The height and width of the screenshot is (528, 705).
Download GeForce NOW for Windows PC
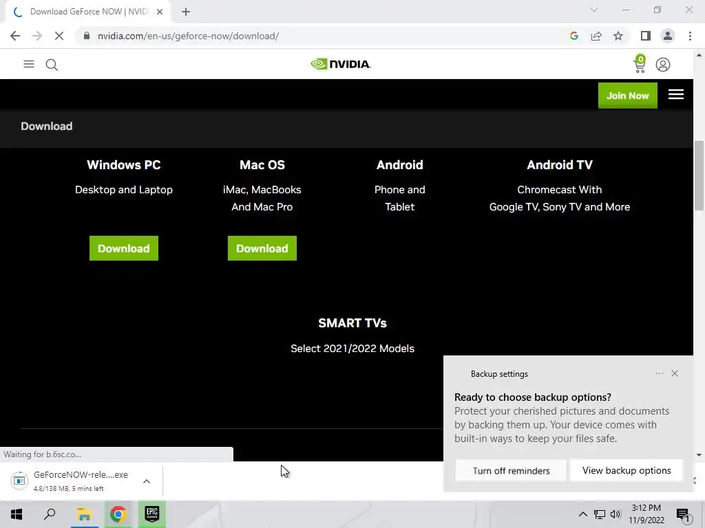tap(124, 248)
